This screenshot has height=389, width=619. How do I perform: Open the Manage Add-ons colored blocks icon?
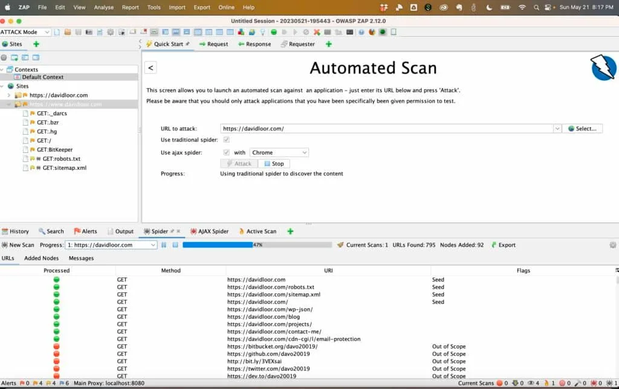241,33
